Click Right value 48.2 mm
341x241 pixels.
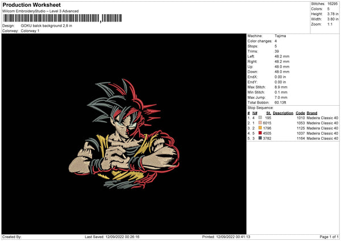282,61
